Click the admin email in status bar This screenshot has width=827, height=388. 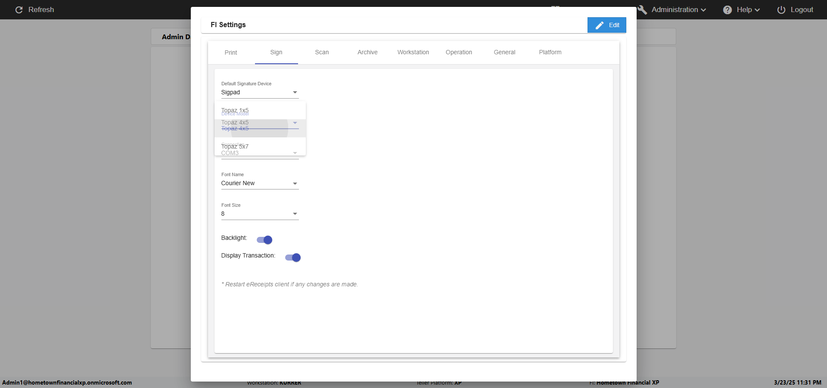(67, 382)
